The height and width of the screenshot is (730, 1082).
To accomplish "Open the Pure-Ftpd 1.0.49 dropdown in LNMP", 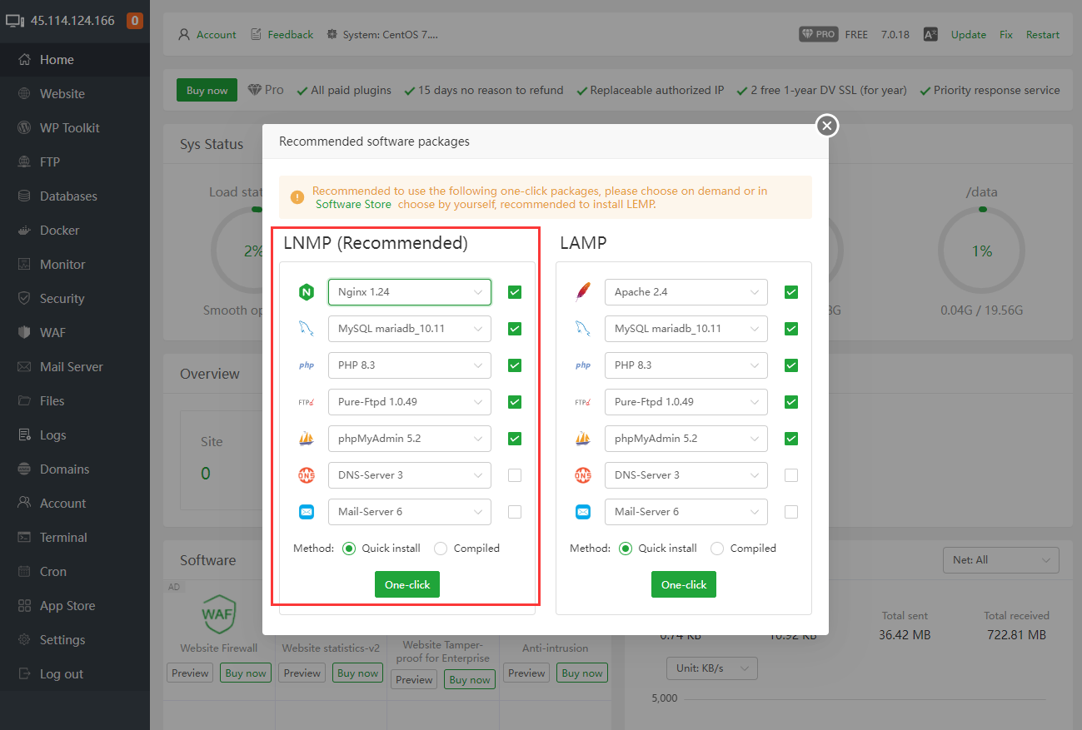I will (x=410, y=402).
